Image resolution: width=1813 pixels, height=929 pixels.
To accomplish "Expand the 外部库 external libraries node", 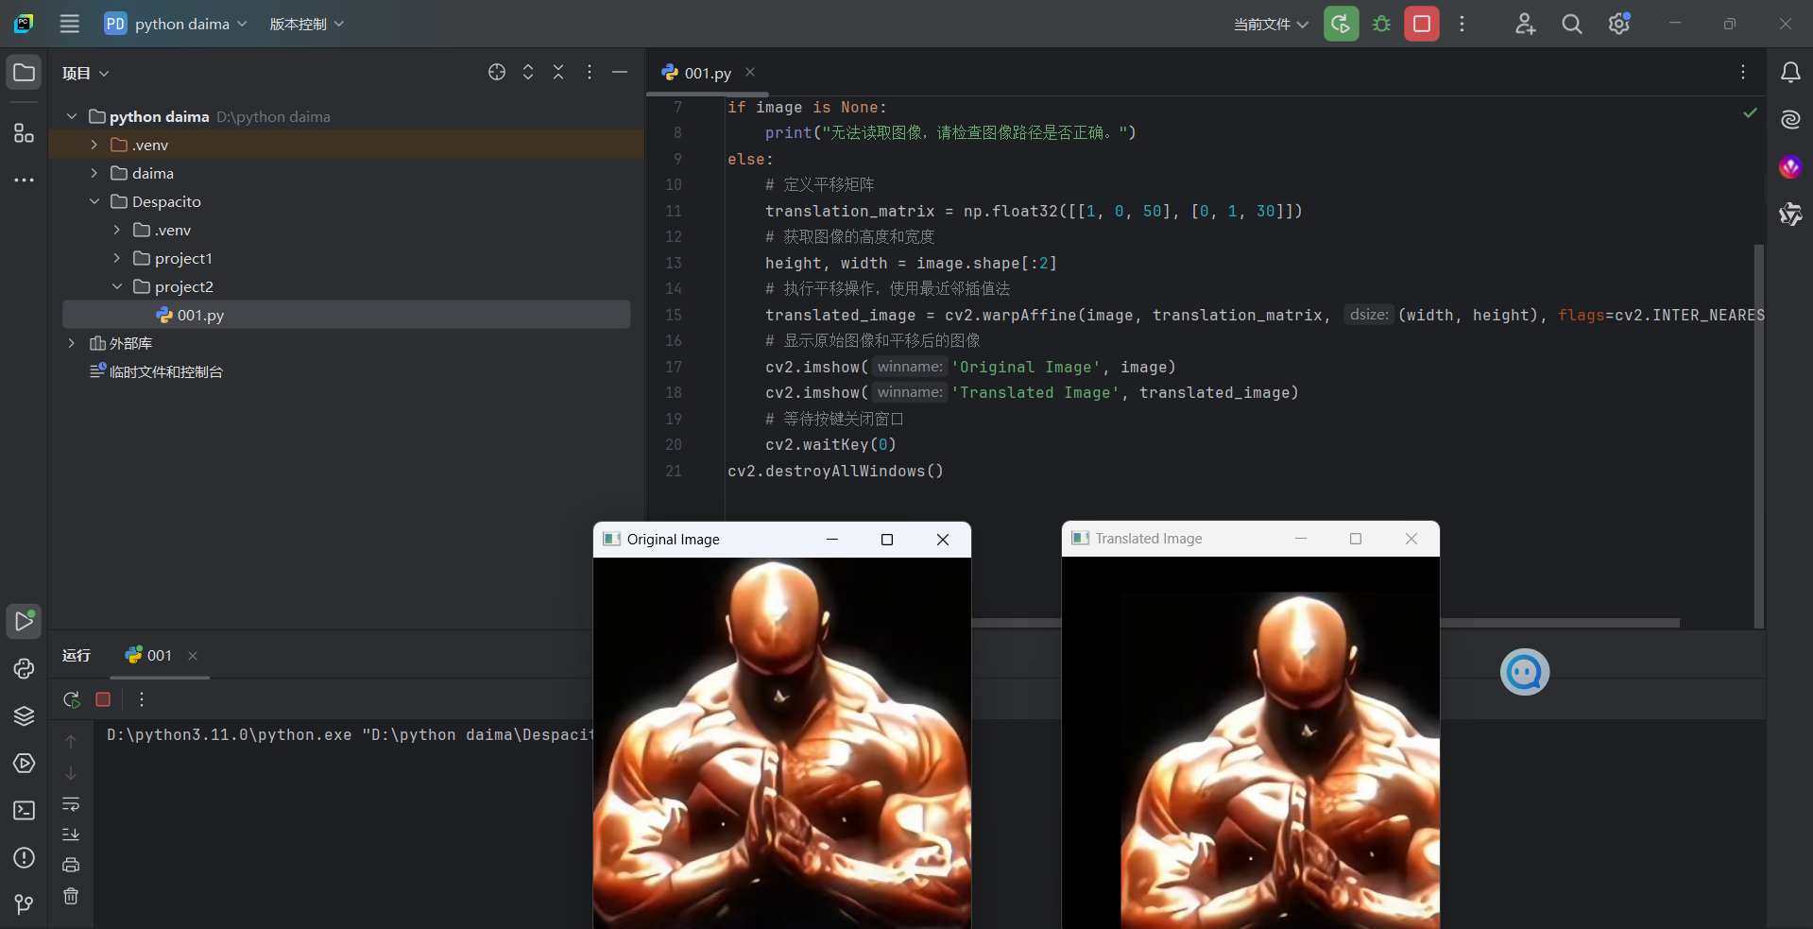I will (x=72, y=343).
